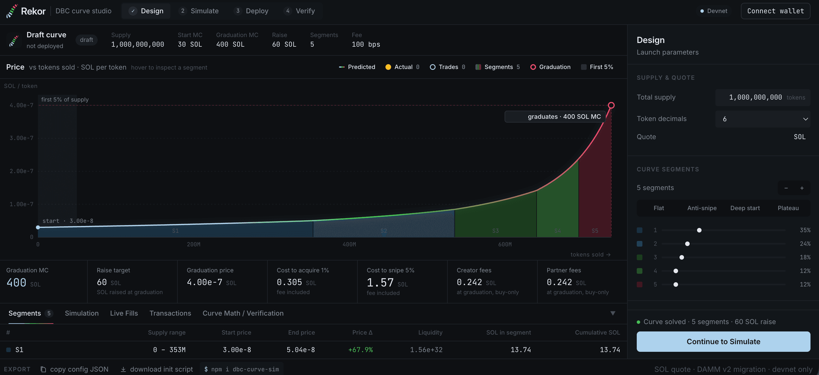Click the npm i dbc-curve-sim command

[x=241, y=369]
